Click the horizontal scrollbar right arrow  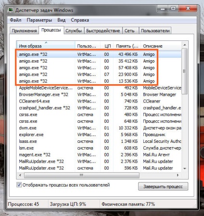click(178, 175)
